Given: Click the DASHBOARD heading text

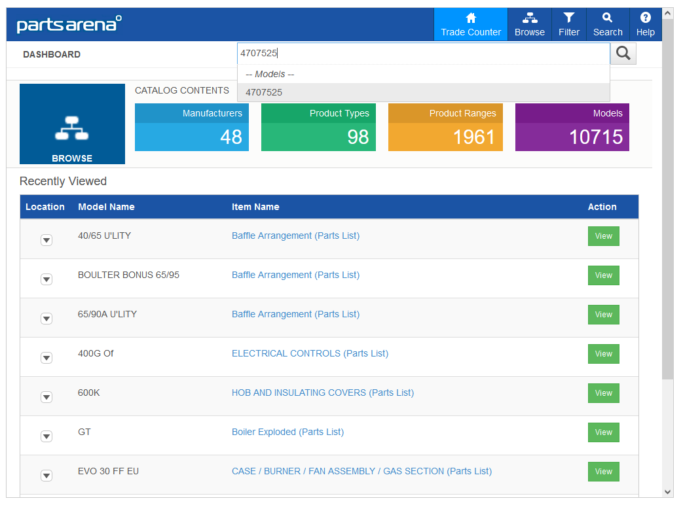Looking at the screenshot, I should point(51,54).
